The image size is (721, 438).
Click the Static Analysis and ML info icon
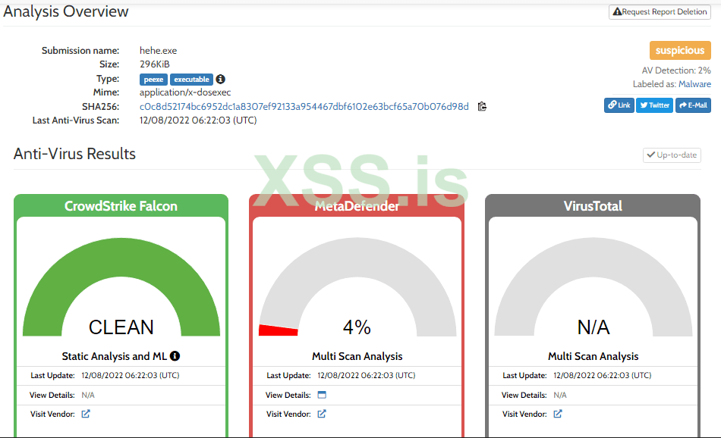click(x=175, y=356)
